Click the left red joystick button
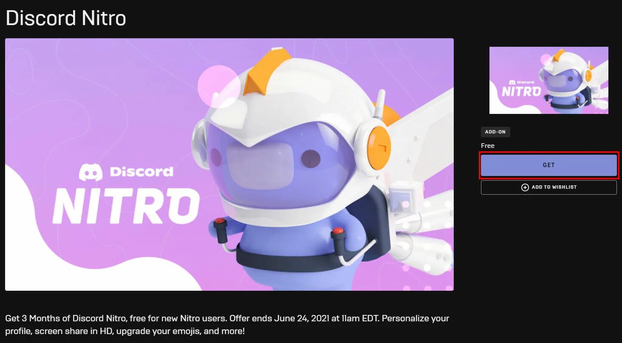The height and width of the screenshot is (343, 622). 219,221
